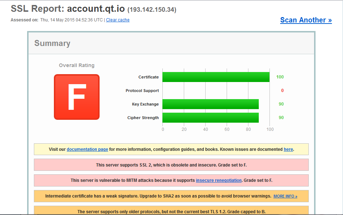Click the Key Exchange score value 90
Image resolution: width=343 pixels, height=215 pixels.
click(x=281, y=104)
